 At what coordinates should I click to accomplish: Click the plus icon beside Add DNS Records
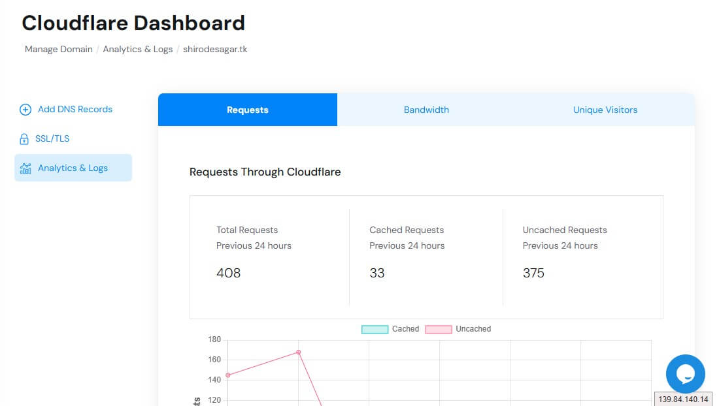tap(25, 110)
